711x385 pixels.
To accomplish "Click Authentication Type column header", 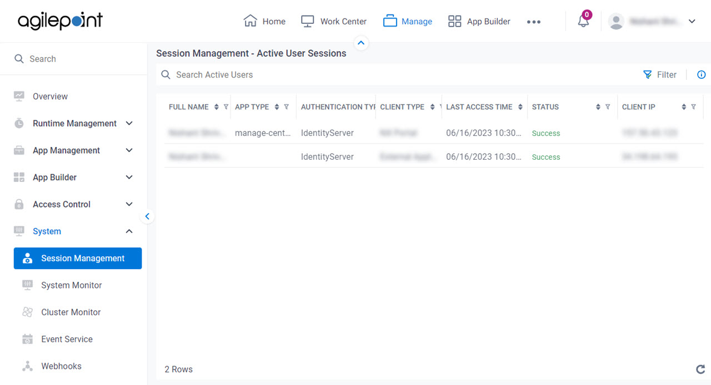I will click(338, 107).
